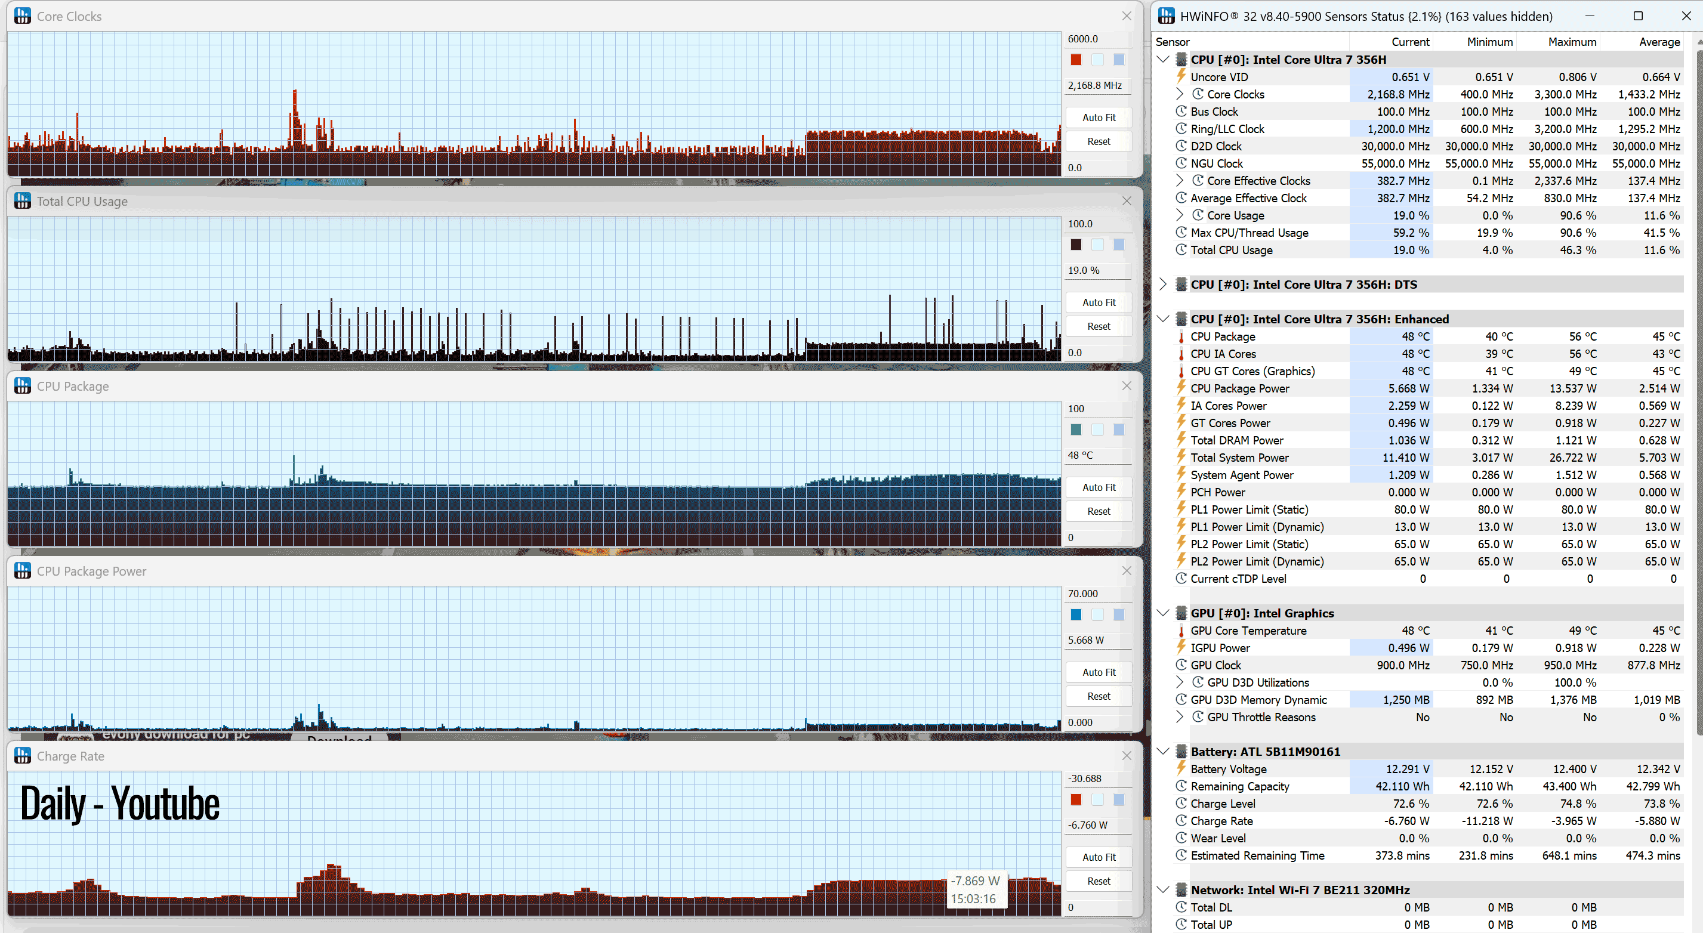The image size is (1703, 933).
Task: Click thermometer icon beside GPU Core Temperature
Action: click(1181, 631)
